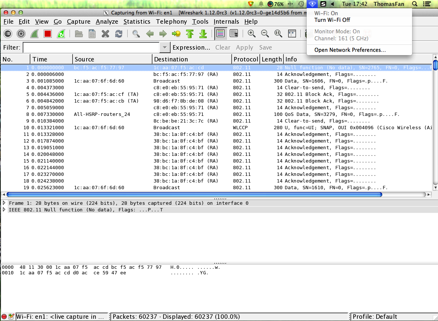Viewport: 438px width, 321px height.
Task: Click the Bluetooth menu bar icon
Action: (x=290, y=4)
